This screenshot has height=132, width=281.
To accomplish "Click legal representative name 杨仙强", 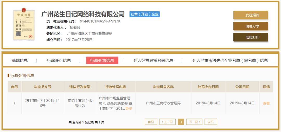I will (x=75, y=27).
